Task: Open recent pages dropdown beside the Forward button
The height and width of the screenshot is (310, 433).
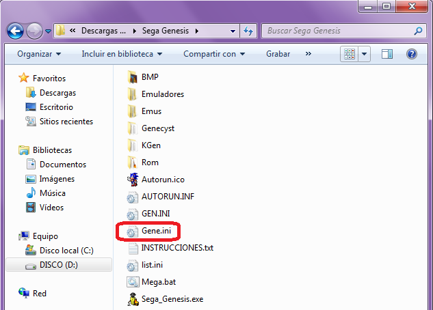Action: (x=48, y=31)
